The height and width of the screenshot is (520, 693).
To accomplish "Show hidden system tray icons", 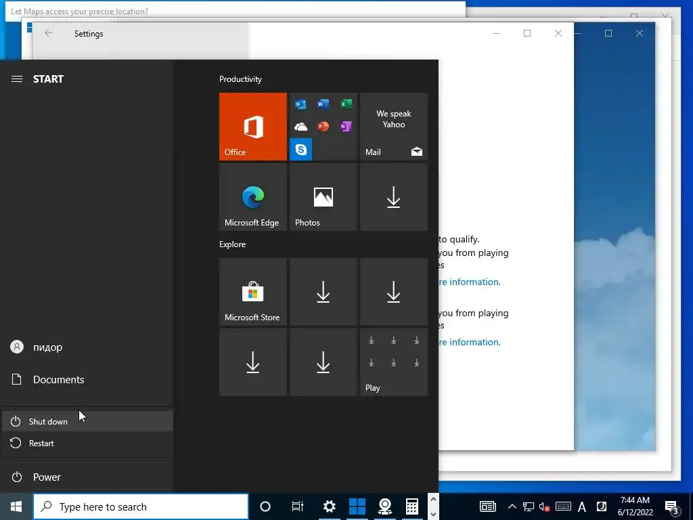I will [x=512, y=506].
